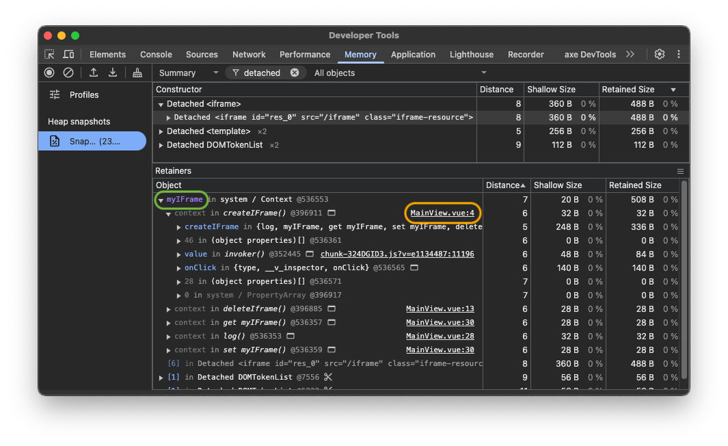Click scissors icon beside Detached DOMTokenList @7556
728x446 pixels.
point(328,377)
